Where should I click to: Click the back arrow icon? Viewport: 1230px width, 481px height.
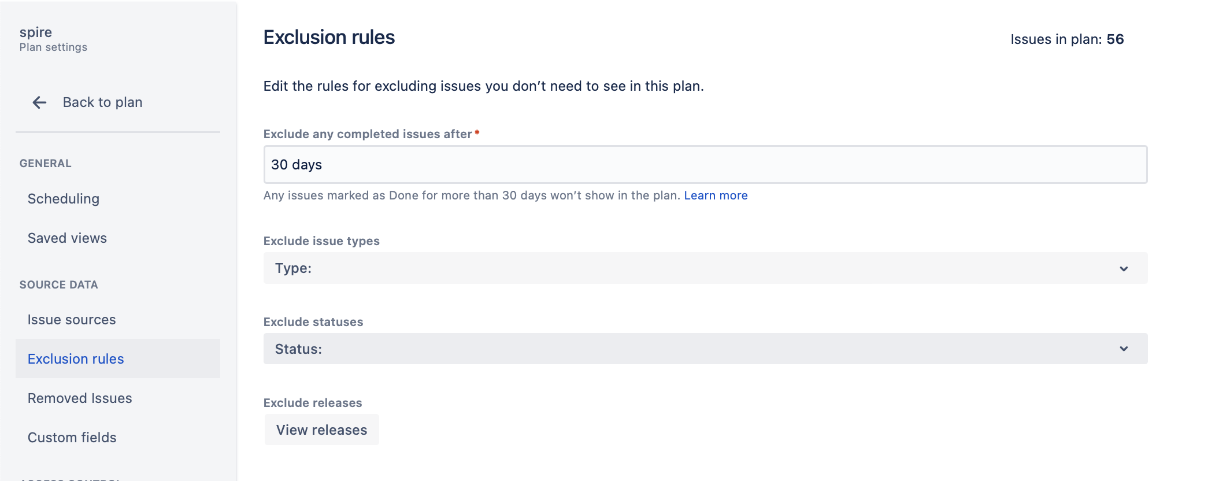coord(39,103)
